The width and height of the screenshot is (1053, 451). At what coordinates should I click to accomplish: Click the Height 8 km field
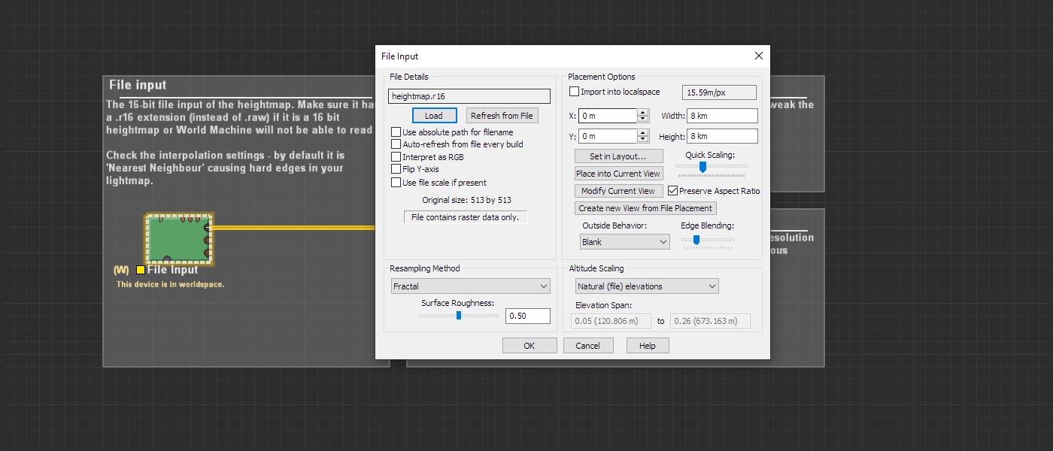(722, 136)
